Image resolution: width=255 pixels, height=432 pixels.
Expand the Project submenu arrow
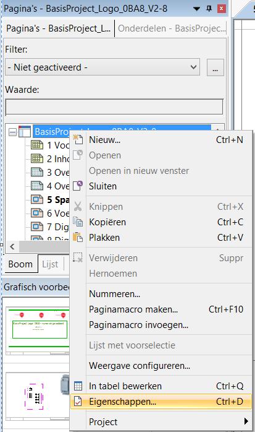tap(246, 421)
